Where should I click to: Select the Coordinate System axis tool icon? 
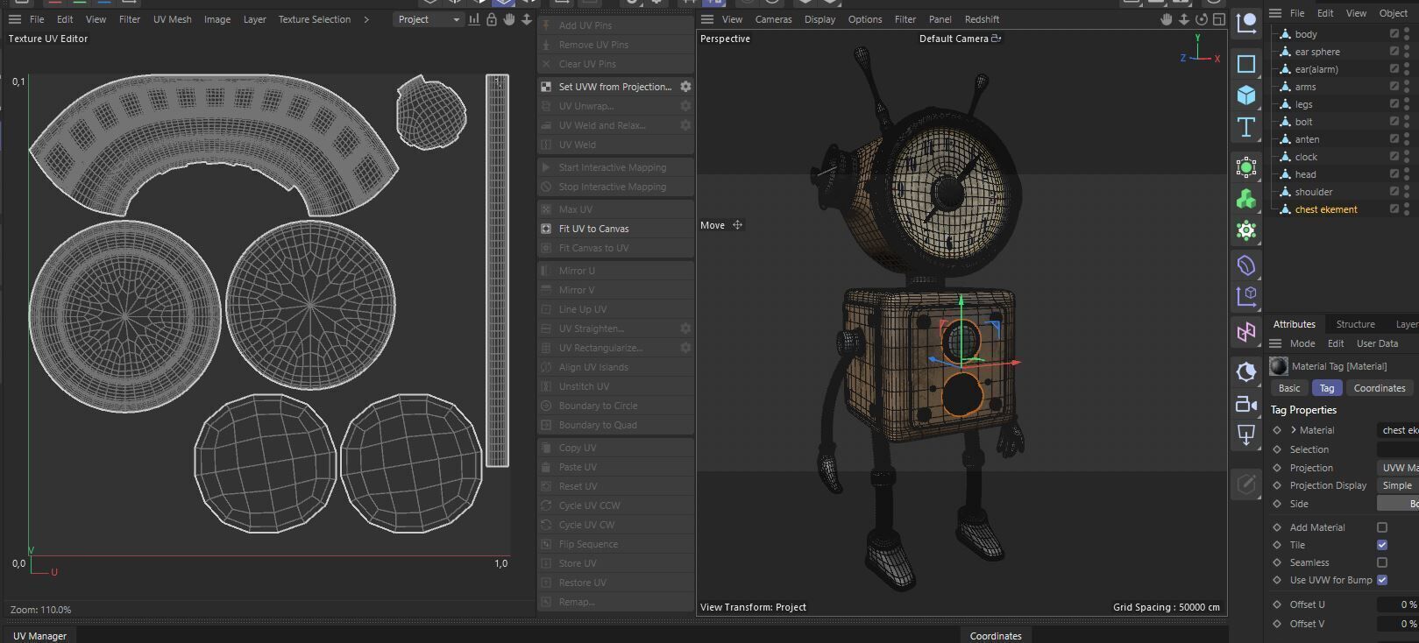coord(1245,25)
